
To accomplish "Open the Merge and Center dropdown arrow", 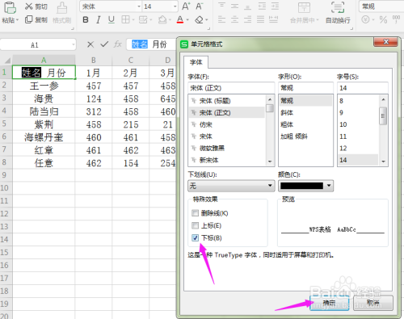I will coord(318,20).
